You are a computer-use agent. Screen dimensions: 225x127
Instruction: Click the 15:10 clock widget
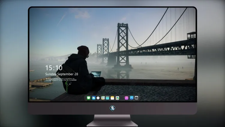tap(54, 68)
